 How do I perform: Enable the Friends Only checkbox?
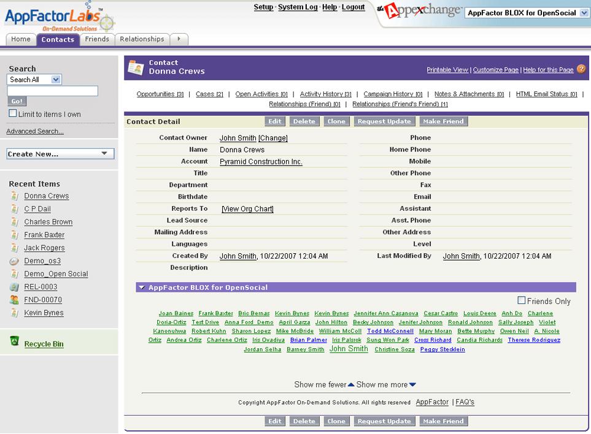522,300
